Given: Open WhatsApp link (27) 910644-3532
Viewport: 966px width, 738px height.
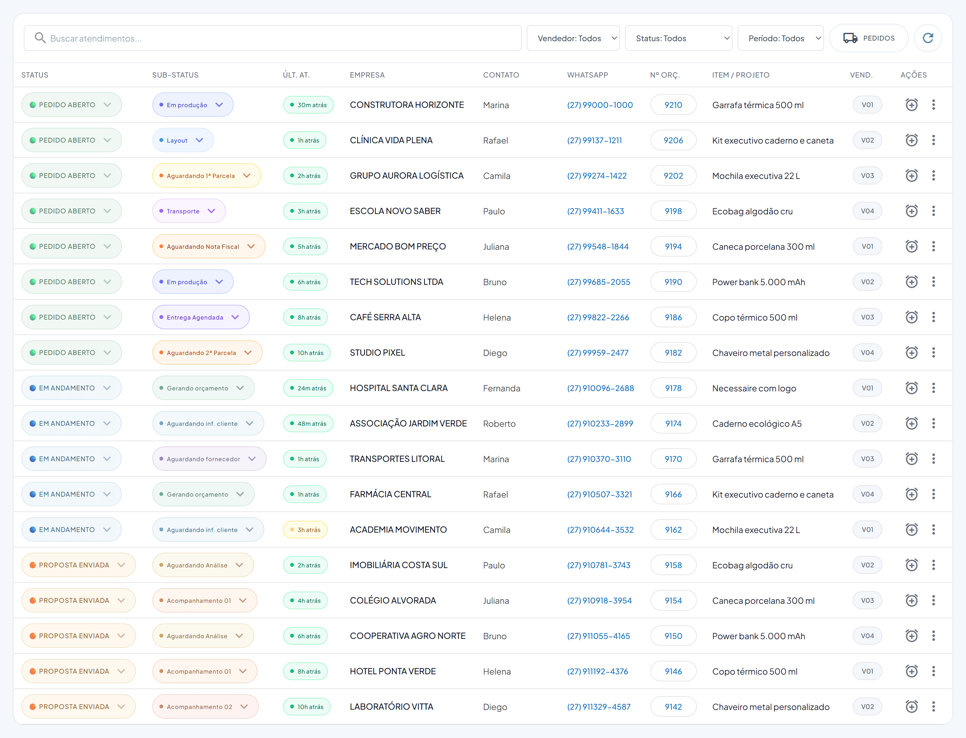Looking at the screenshot, I should point(600,529).
